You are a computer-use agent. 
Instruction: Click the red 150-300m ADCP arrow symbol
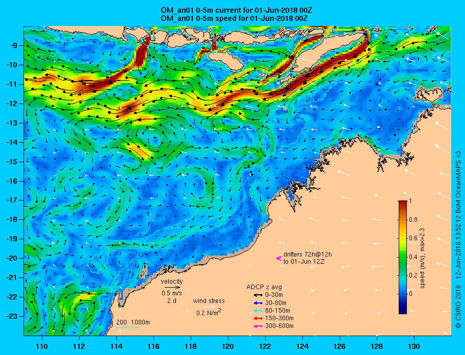[258, 318]
